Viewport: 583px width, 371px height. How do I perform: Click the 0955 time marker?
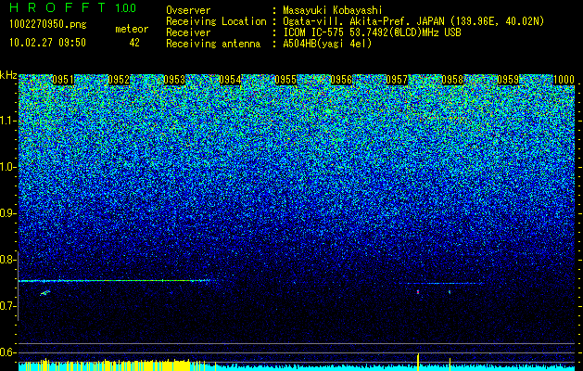pyautogui.click(x=285, y=80)
